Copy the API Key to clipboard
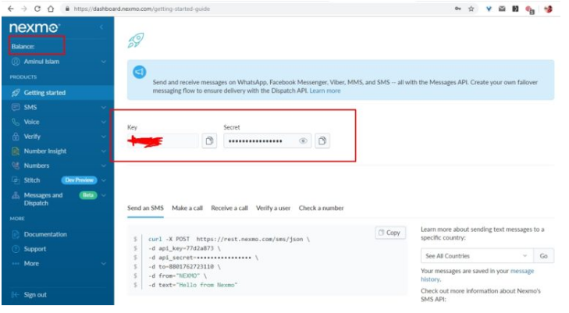Screen dimensions: 569x313 [x=209, y=141]
